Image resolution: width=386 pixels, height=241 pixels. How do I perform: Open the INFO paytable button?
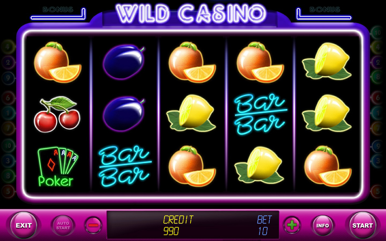(322, 225)
